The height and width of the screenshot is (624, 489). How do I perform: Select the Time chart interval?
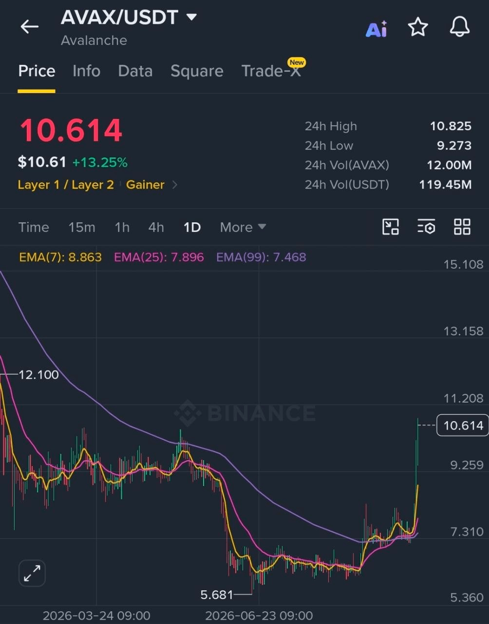click(x=34, y=227)
